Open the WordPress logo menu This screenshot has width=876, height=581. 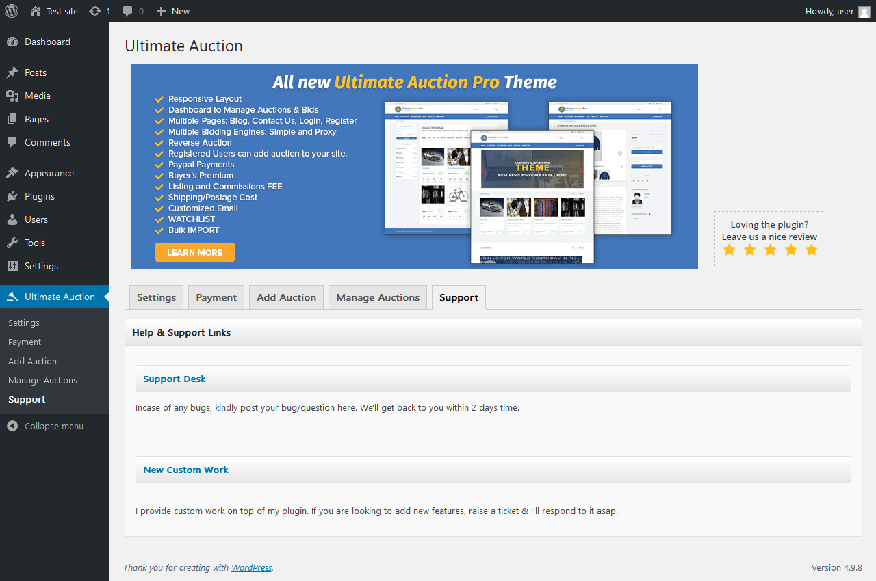click(x=12, y=11)
